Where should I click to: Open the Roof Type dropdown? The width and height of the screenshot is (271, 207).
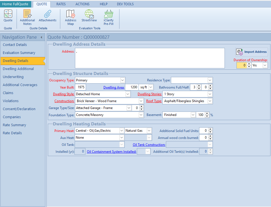[x=210, y=101]
